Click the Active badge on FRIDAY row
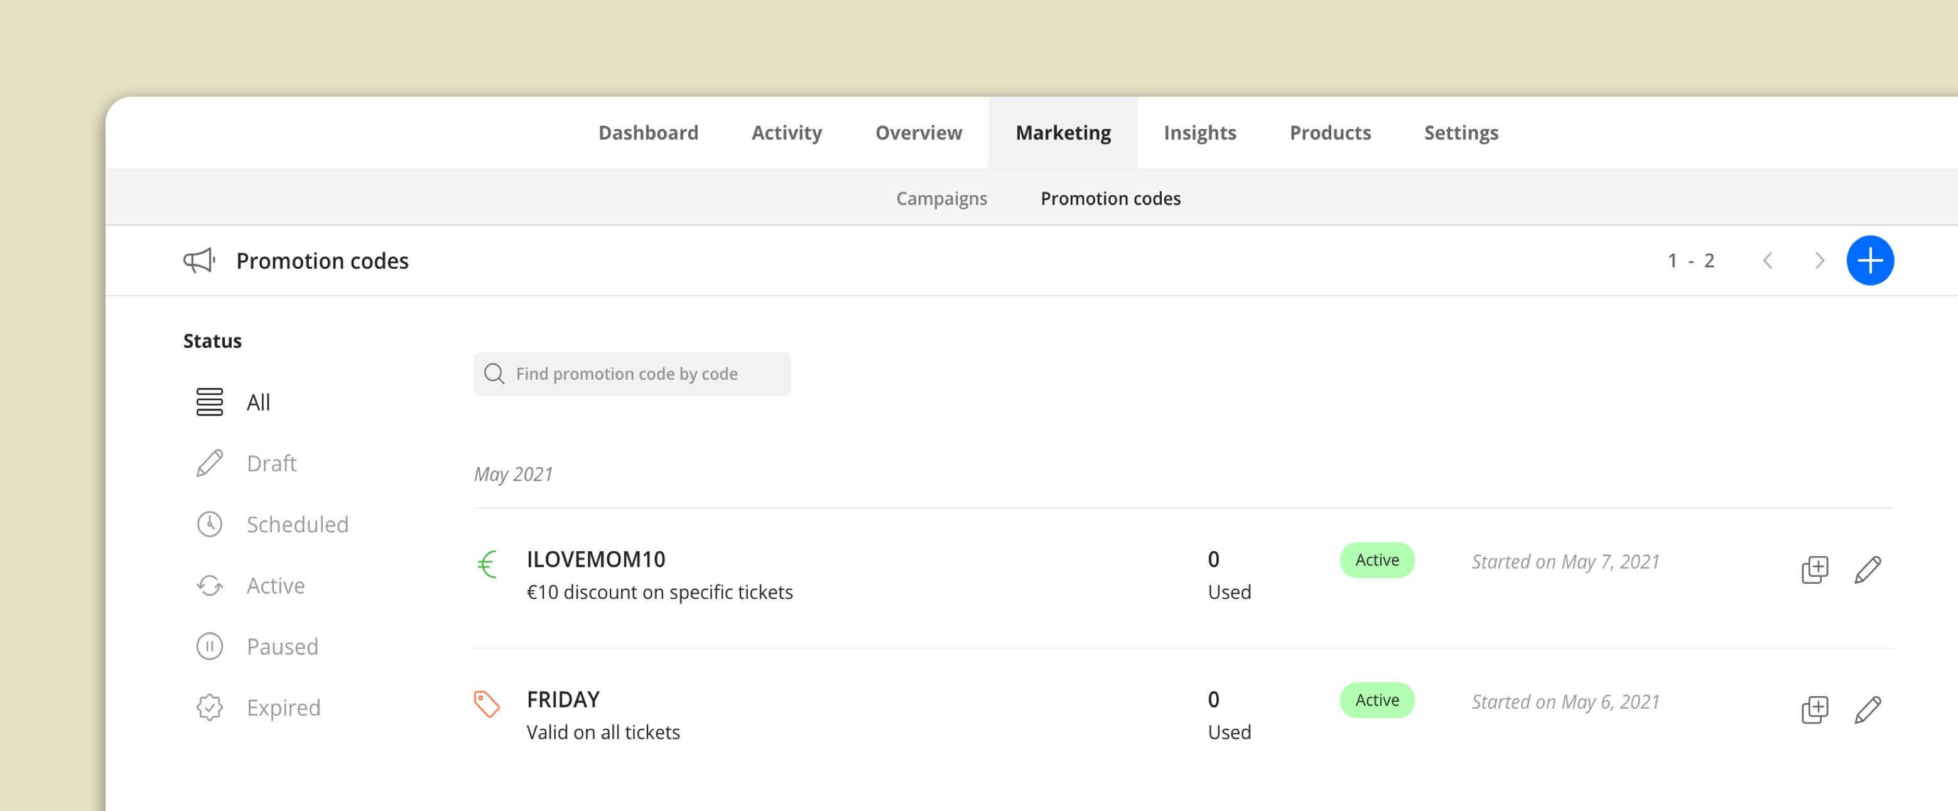The width and height of the screenshot is (1958, 811). (1377, 699)
